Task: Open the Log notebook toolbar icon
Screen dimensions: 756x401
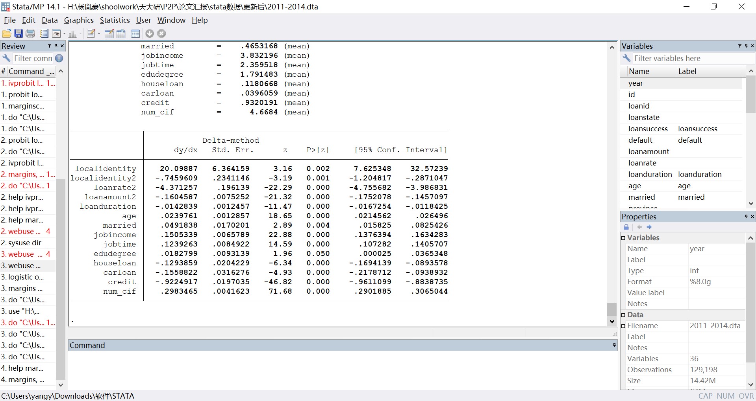Action: pos(44,34)
